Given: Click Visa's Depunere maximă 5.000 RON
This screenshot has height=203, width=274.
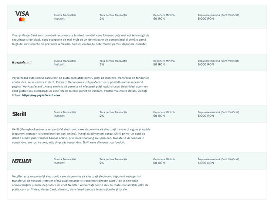Looking at the screenshot, I should point(206,18).
